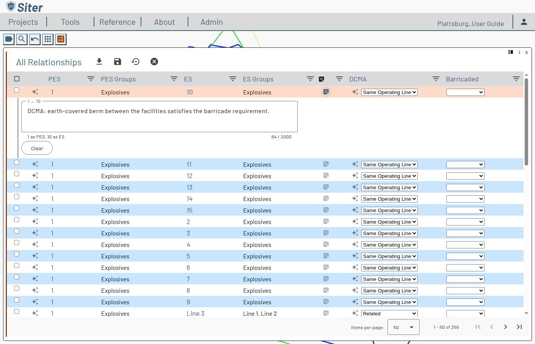Open the Admin menu
This screenshot has height=344, width=535.
(212, 22)
